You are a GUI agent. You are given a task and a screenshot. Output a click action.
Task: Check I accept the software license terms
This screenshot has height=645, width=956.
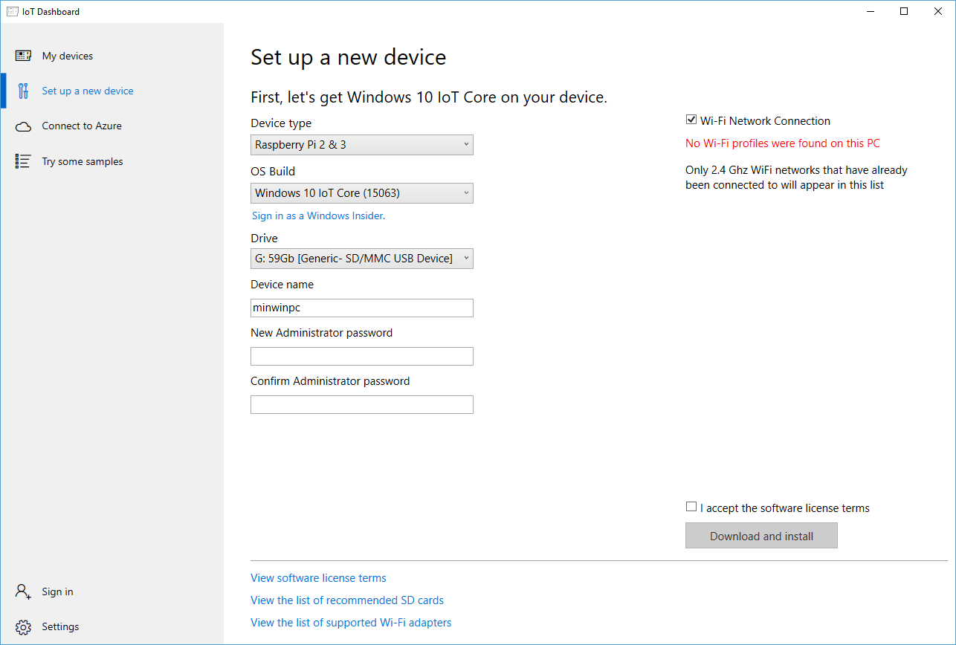691,507
